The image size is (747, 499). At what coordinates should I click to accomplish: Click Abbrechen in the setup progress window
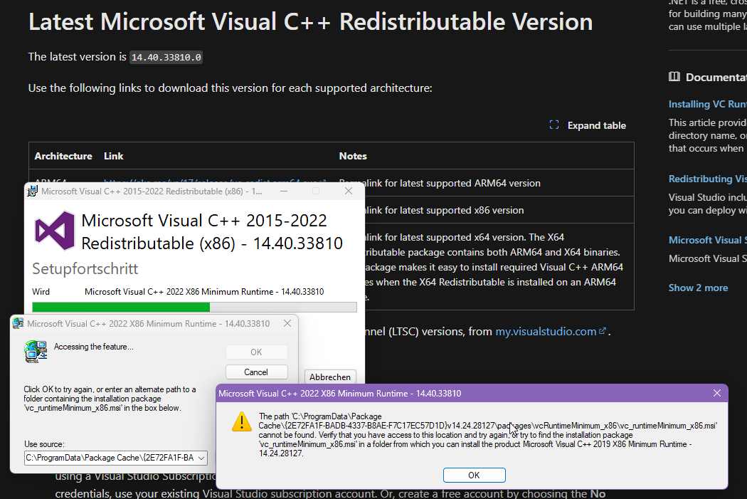[330, 377]
